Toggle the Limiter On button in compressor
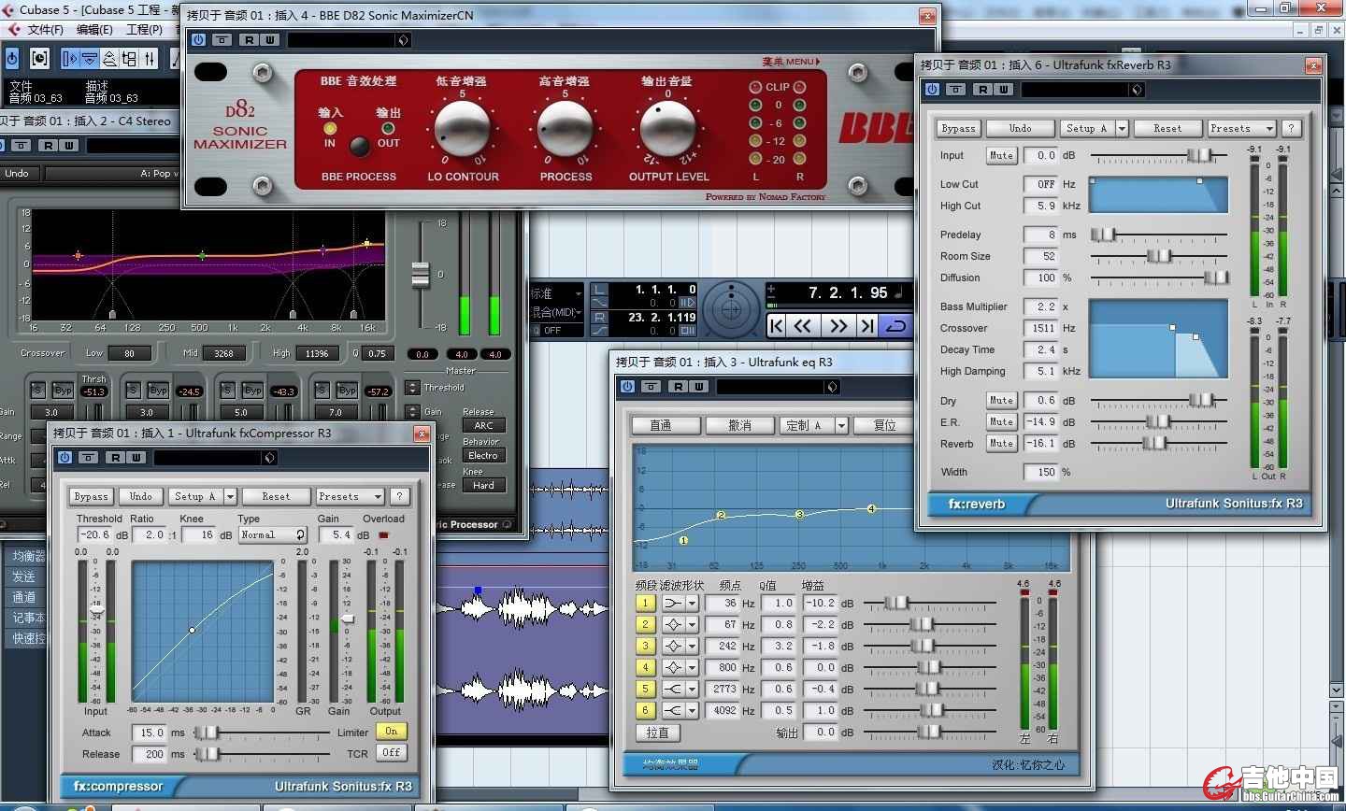Screen dimensions: 1346x811 click(x=391, y=732)
